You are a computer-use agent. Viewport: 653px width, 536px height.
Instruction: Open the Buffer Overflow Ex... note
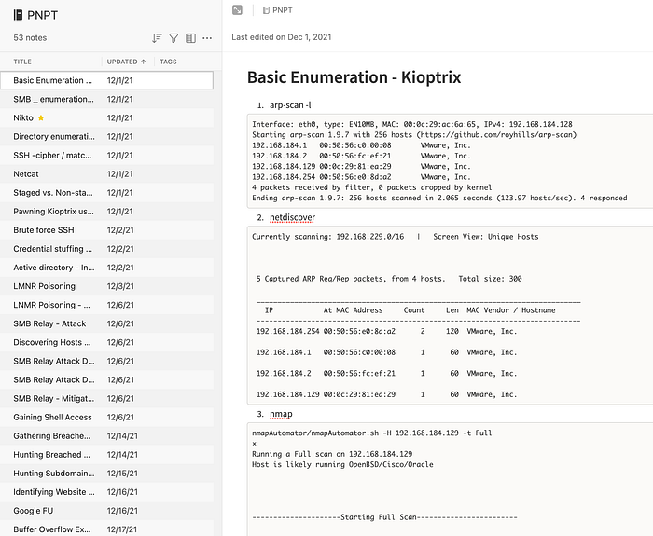pos(106,529)
